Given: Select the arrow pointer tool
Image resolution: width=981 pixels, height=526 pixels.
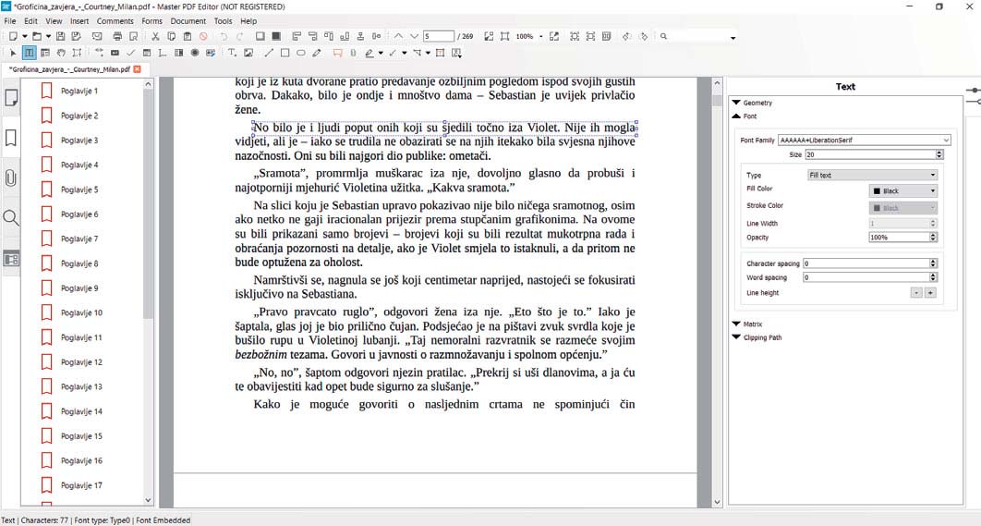Looking at the screenshot, I should coord(13,53).
